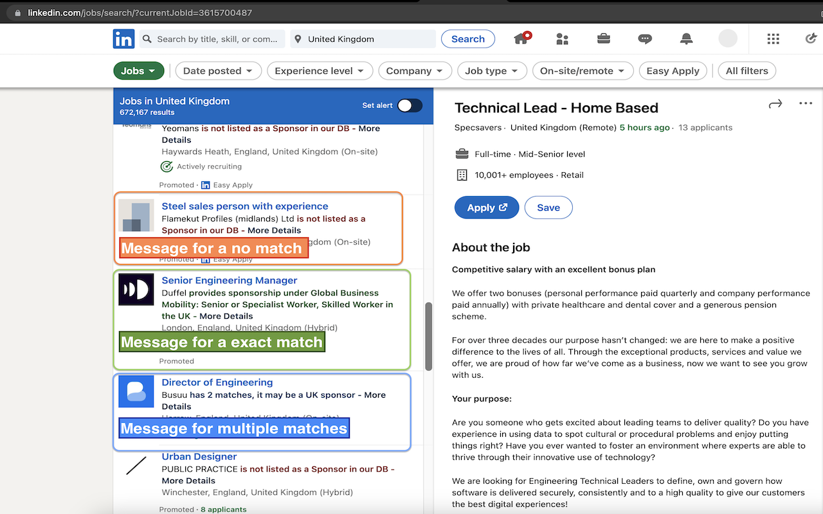Screen dimensions: 823x514
Task: Click the All filters button
Action: (x=746, y=71)
